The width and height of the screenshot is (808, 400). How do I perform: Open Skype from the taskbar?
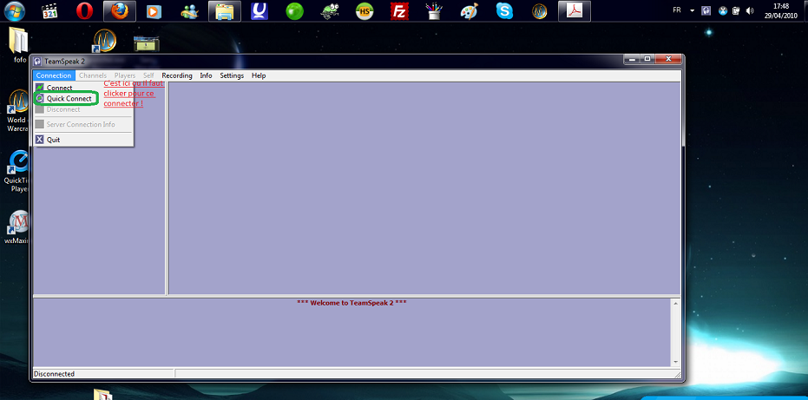504,10
